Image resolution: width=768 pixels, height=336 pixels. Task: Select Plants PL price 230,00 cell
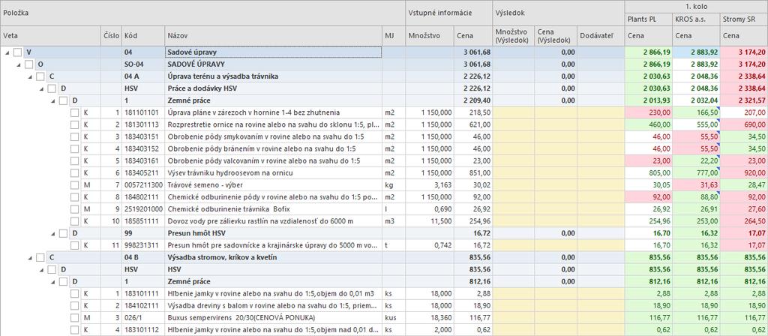649,112
